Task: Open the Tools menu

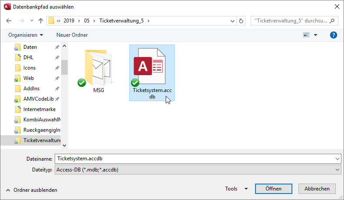Action: pyautogui.click(x=236, y=189)
